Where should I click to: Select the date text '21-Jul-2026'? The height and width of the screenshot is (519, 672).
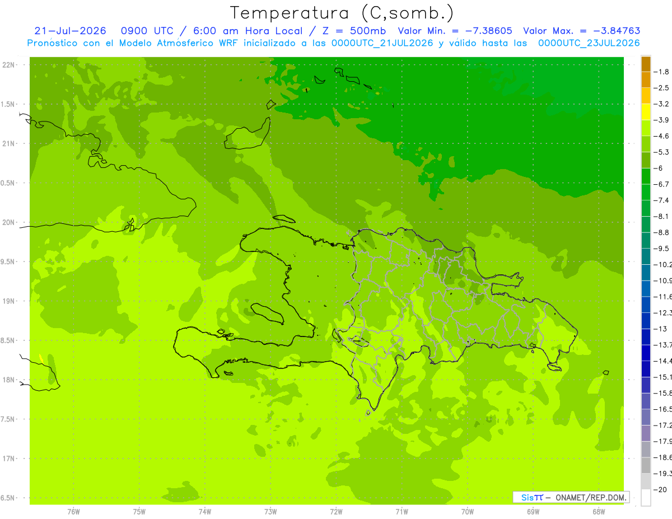pos(71,31)
